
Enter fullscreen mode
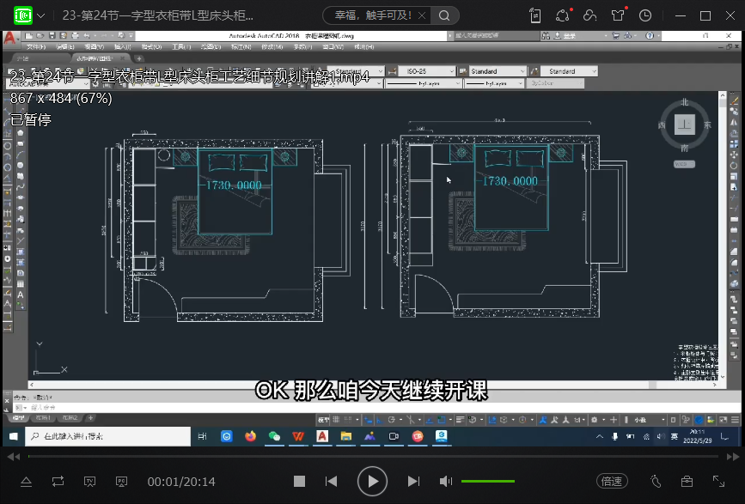point(718,482)
